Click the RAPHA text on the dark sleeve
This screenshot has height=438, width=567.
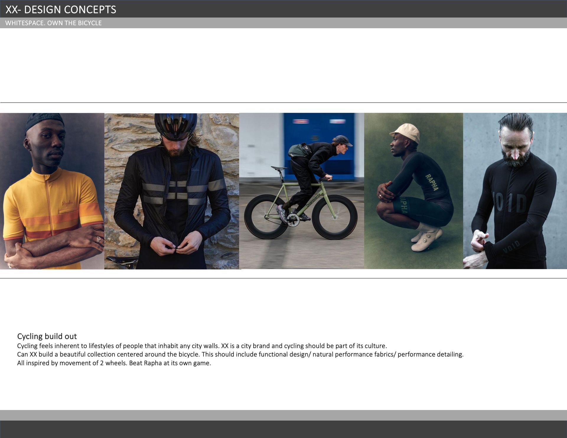tap(432, 182)
